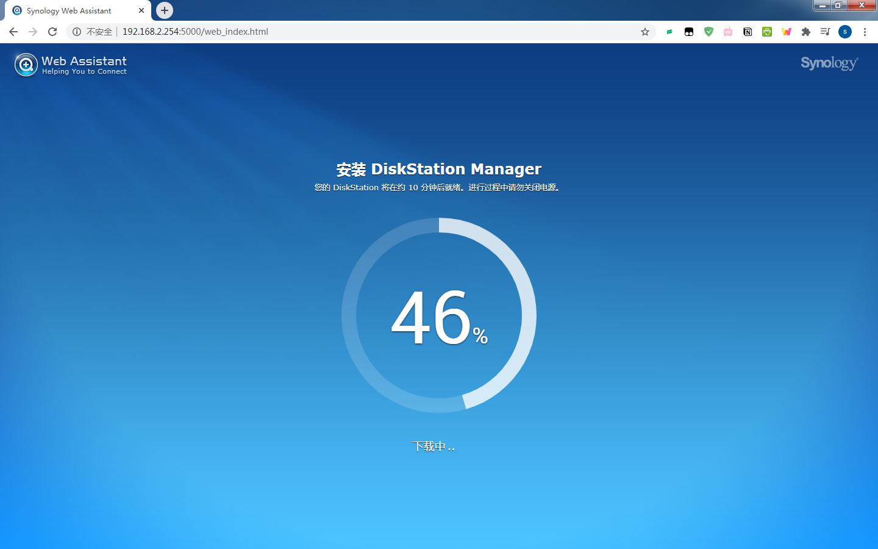This screenshot has width=878, height=549.
Task: Open the green flag extension icon
Action: tap(669, 32)
